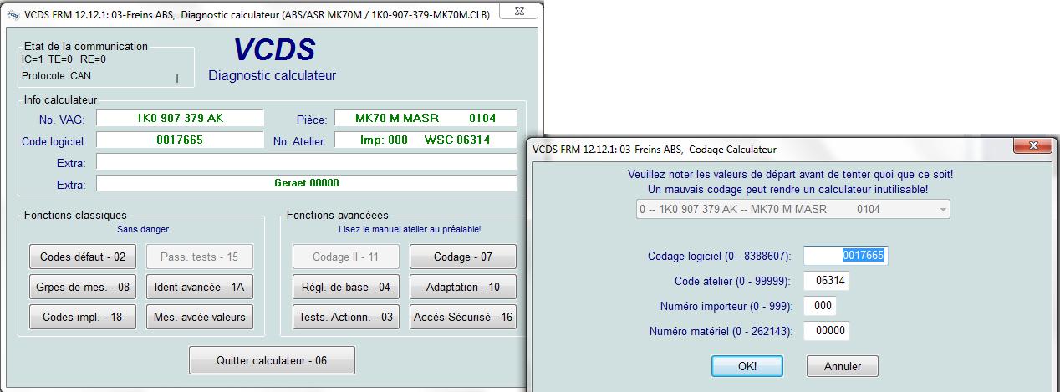Open Tests. Actionn. - 03
1060x392 pixels.
(x=345, y=317)
